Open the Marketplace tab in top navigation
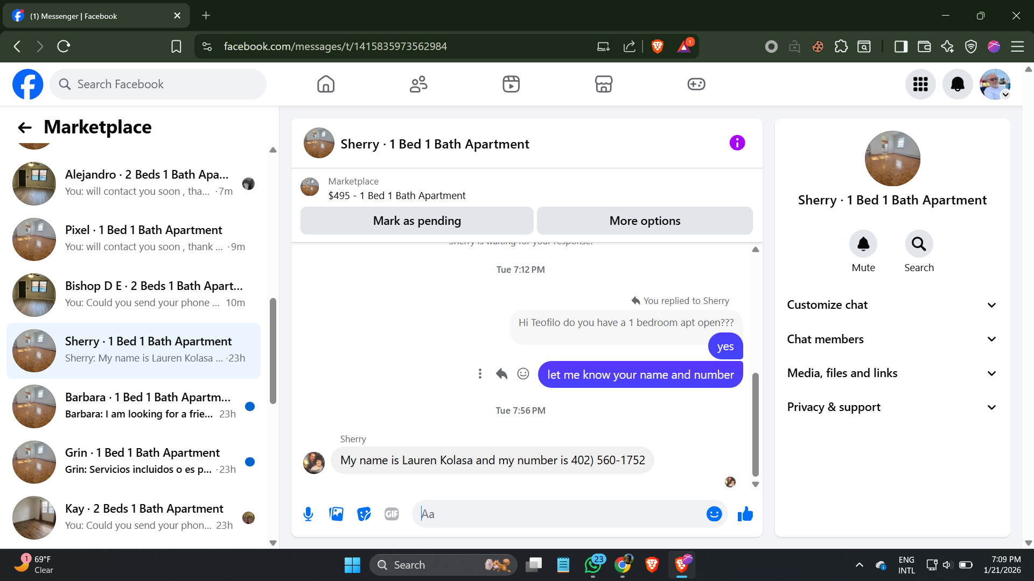 (x=603, y=84)
